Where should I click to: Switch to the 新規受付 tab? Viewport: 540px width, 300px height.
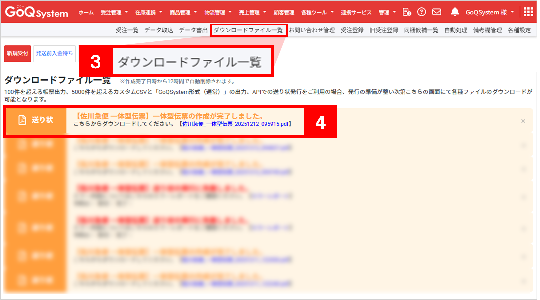point(17,53)
